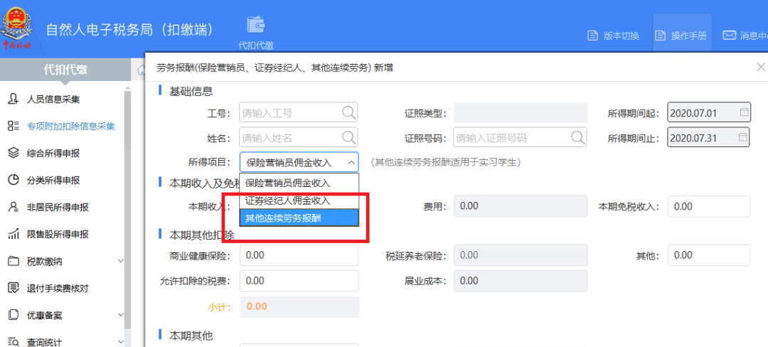768x347 pixels.
Task: Click the 操作手册 manual icon
Action: [x=660, y=36]
